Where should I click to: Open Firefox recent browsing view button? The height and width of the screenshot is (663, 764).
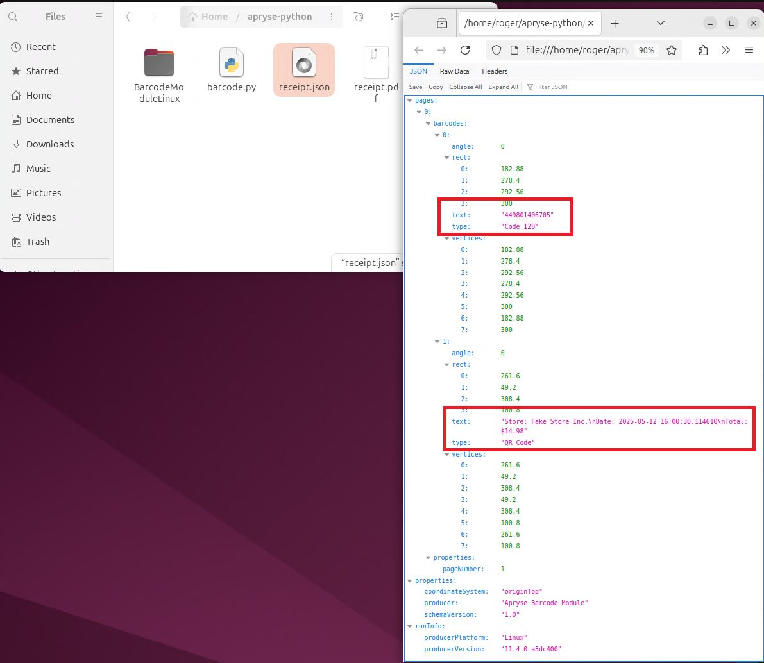(441, 23)
